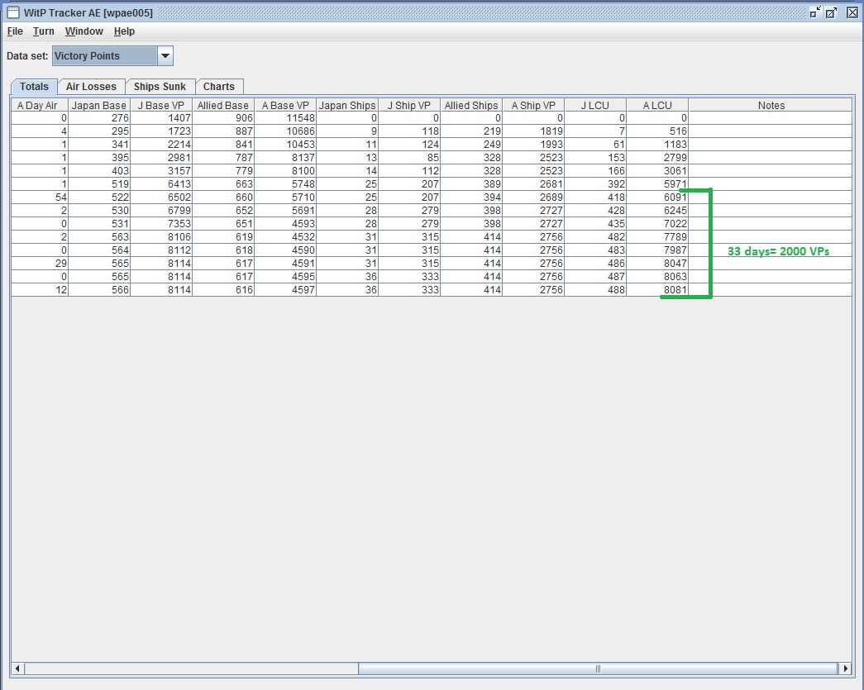This screenshot has width=864, height=690.
Task: Iconify the internal window
Action: 815,12
